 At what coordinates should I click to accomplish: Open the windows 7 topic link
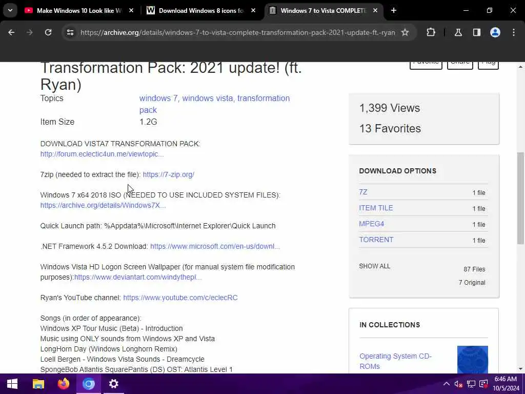(159, 98)
